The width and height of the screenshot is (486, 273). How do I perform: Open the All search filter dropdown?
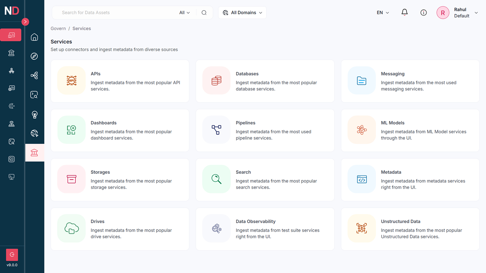(184, 13)
